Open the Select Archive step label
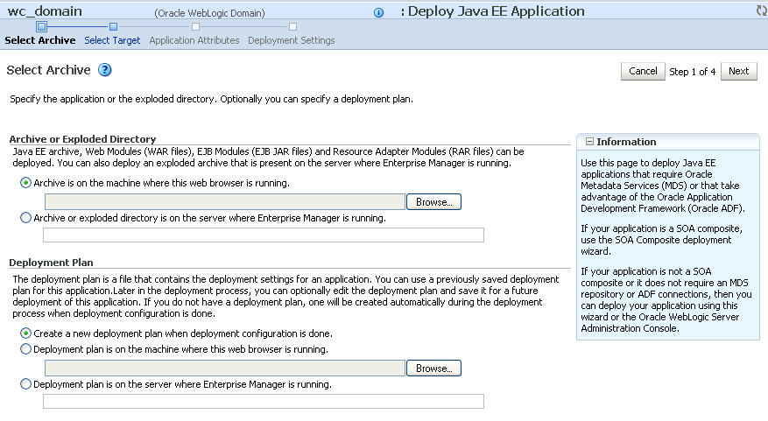The width and height of the screenshot is (768, 421). [40, 40]
